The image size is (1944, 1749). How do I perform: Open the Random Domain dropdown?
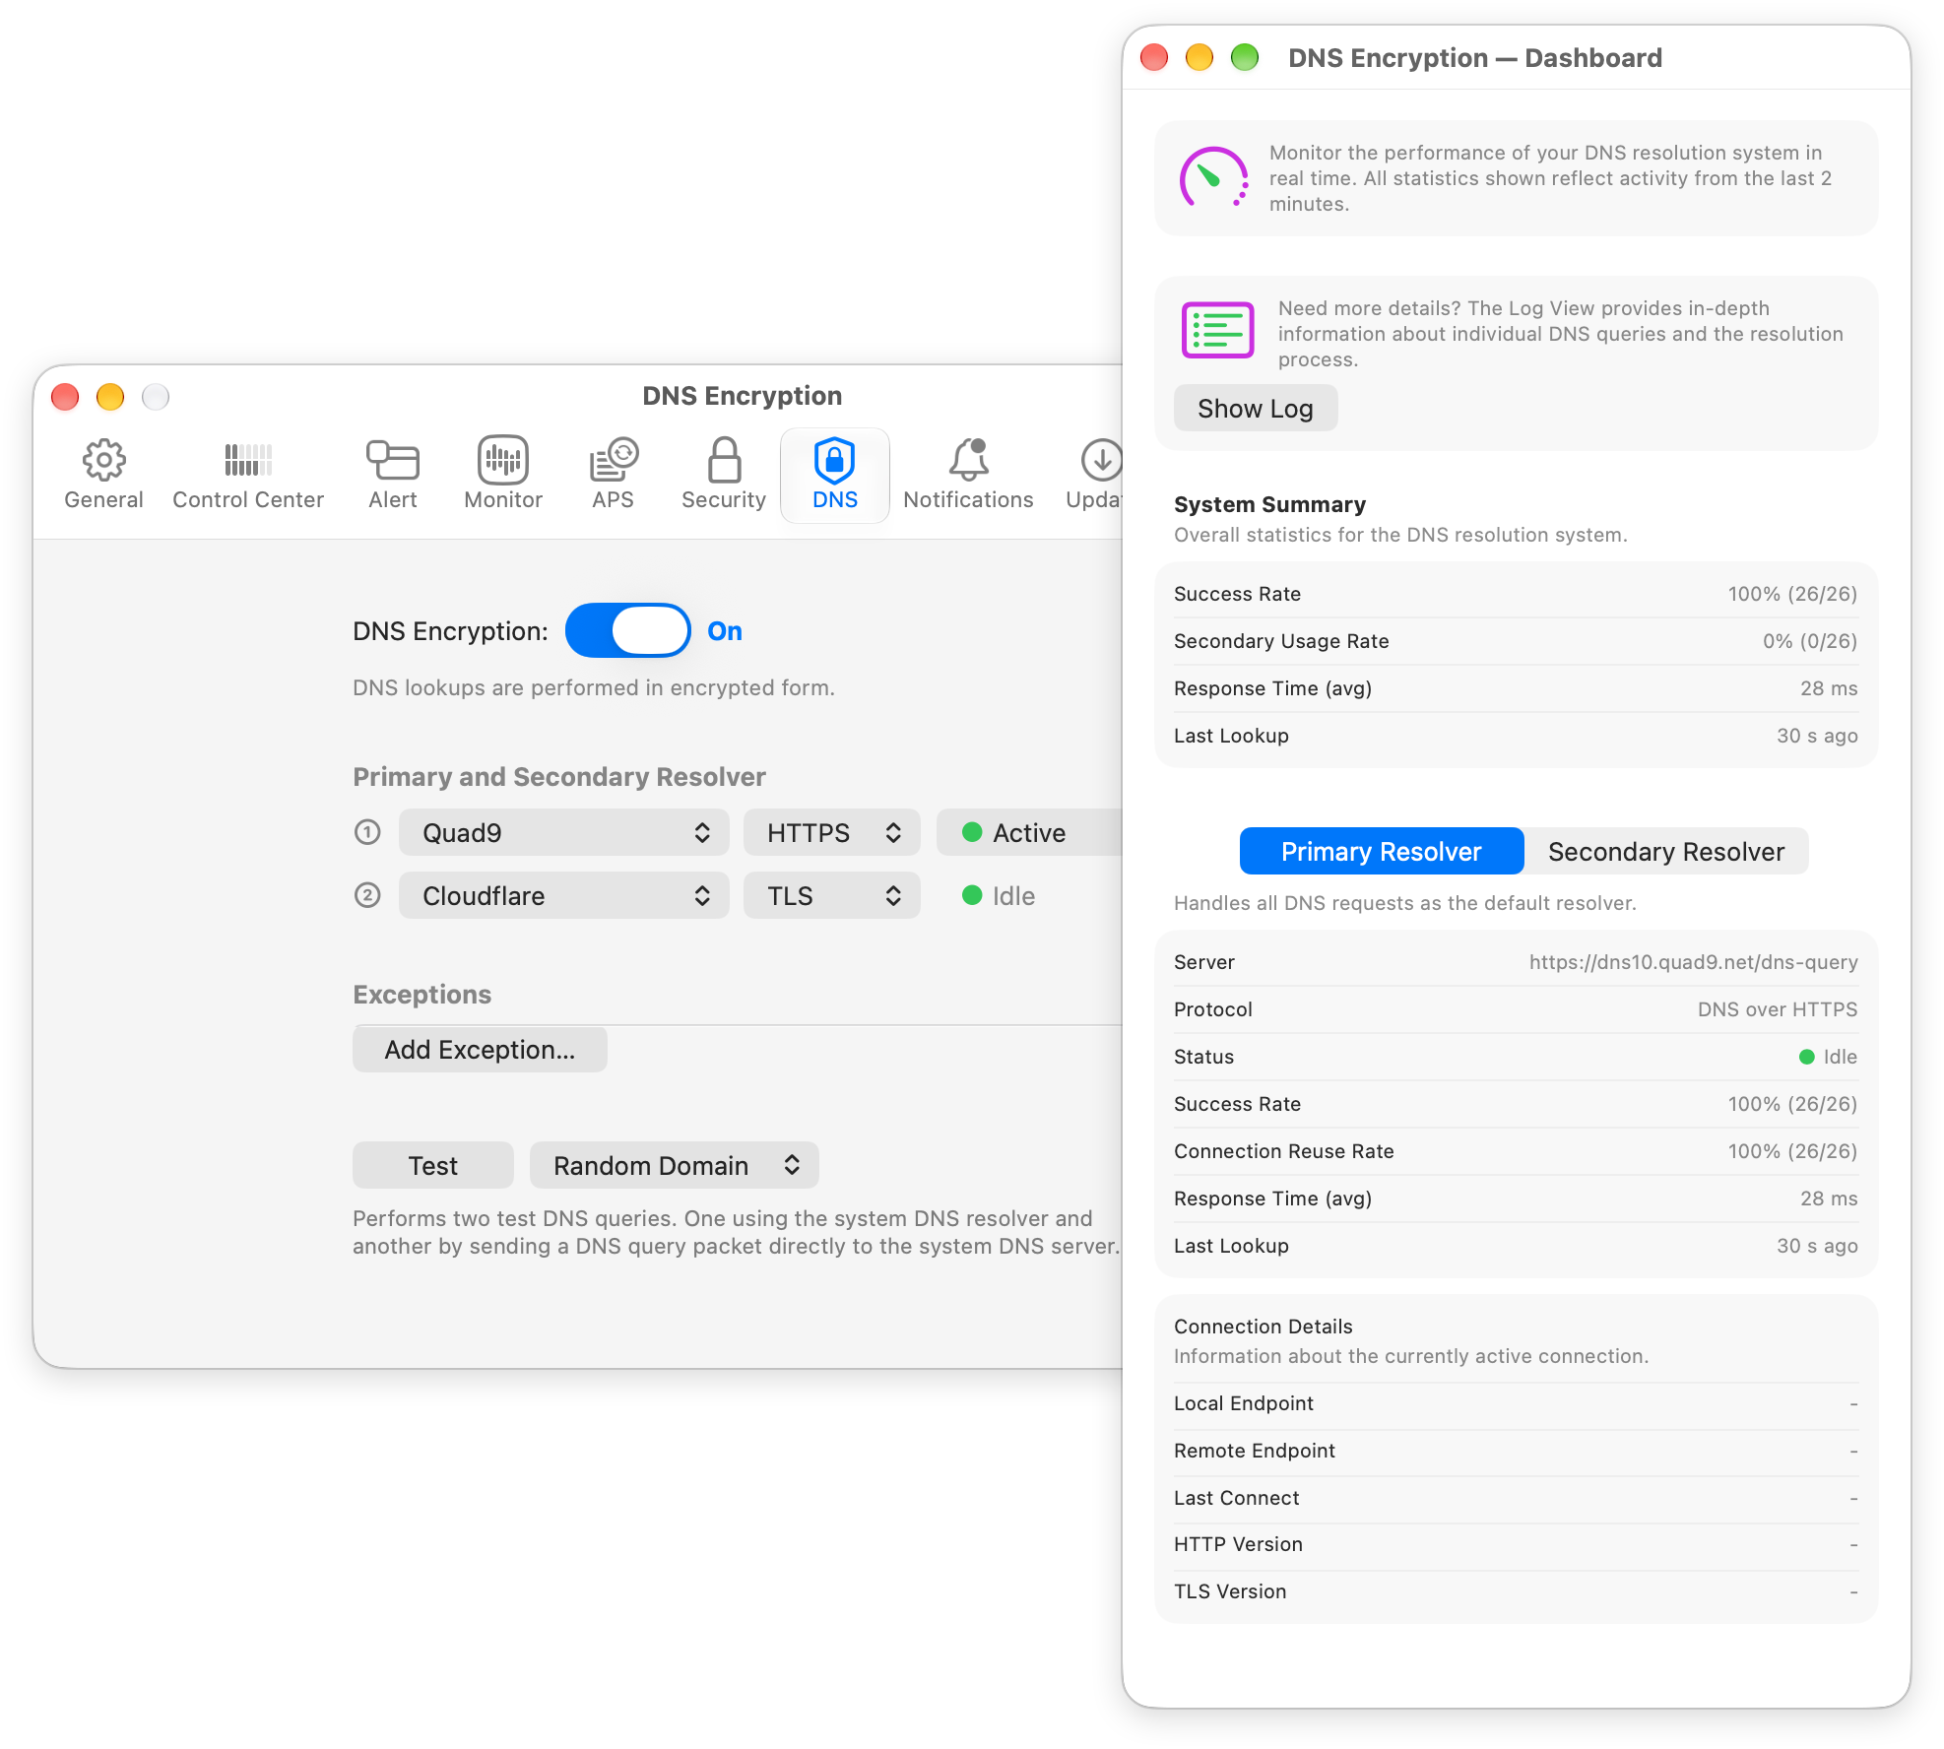(x=675, y=1166)
